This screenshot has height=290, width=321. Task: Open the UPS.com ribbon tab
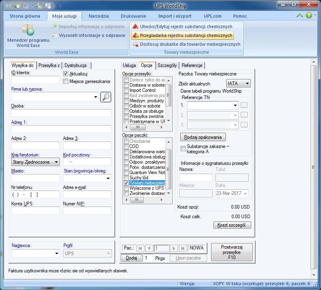(x=213, y=16)
